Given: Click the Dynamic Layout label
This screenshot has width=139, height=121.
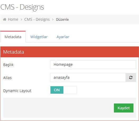Looking at the screenshot, I should point(17,91).
